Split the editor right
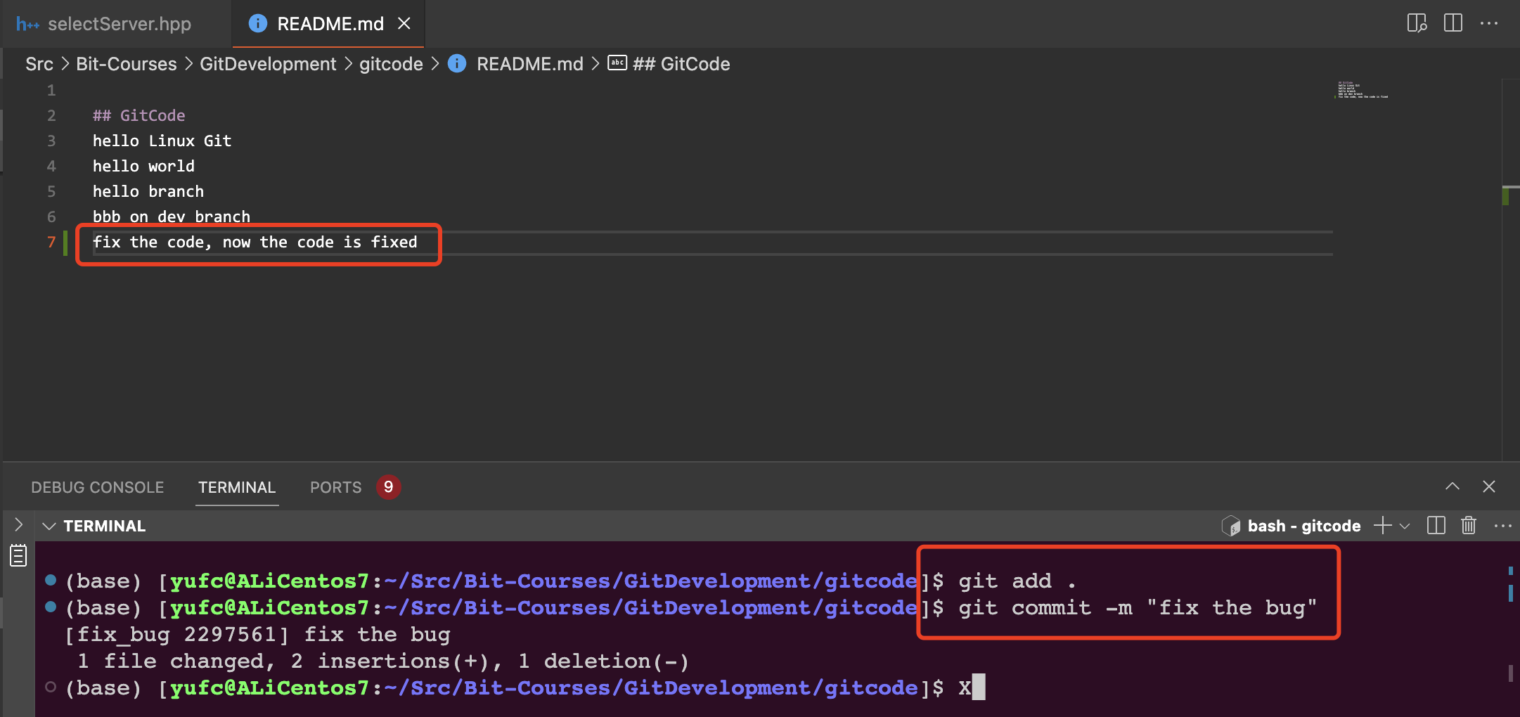1520x717 pixels. (1453, 23)
